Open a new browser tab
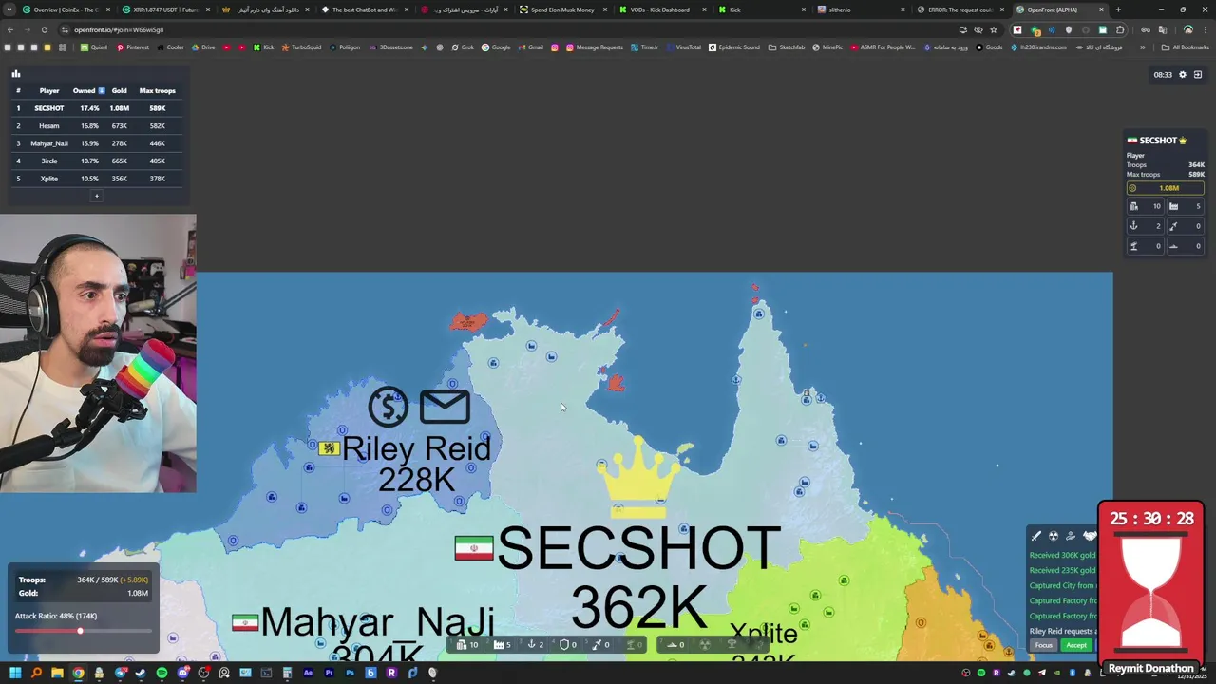The width and height of the screenshot is (1216, 684). click(1118, 9)
